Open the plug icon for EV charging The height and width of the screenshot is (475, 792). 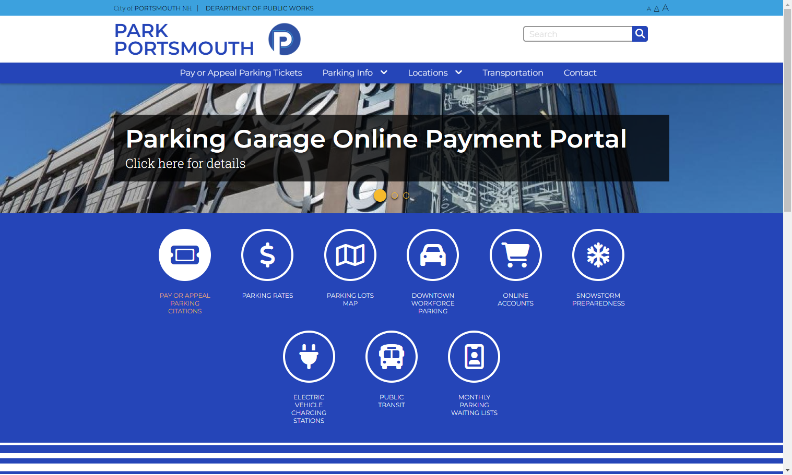[309, 357]
